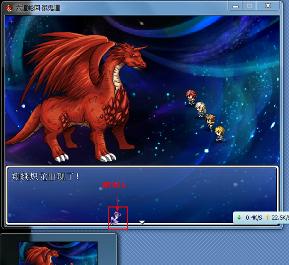Minimize the 六道轮回·饿鬼道 game window
Screen dimensions: 289x265
[236, 7]
